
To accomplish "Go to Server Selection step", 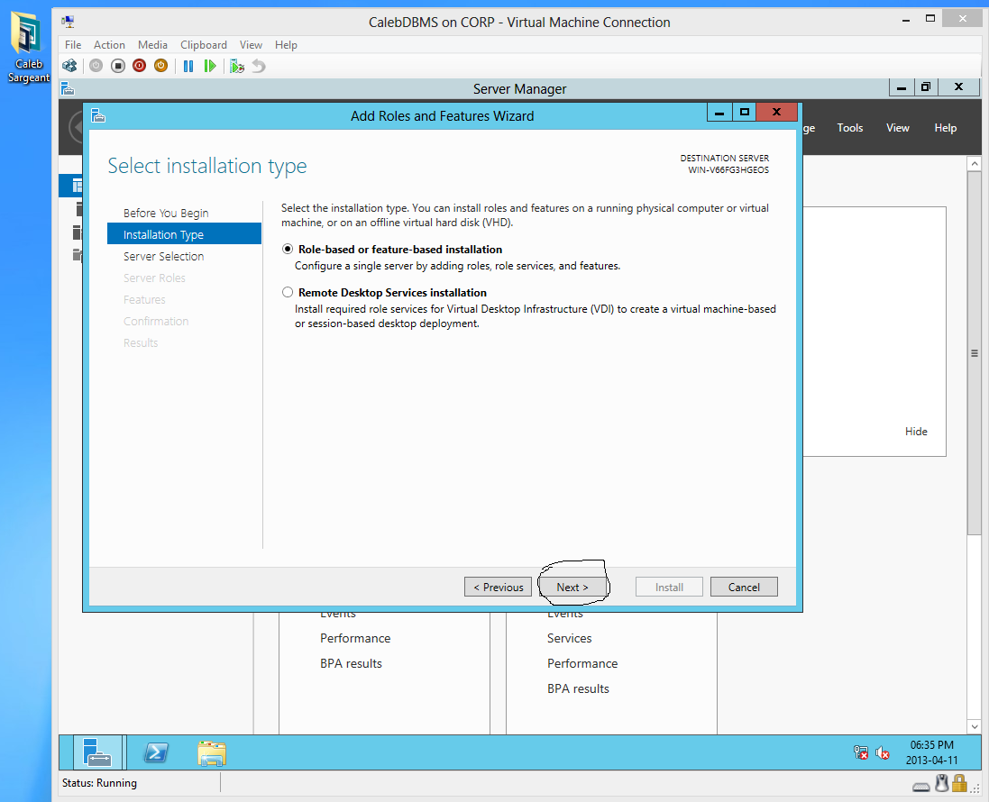I will point(164,256).
